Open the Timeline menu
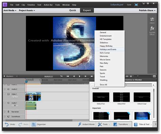Screen dimensions: 161x134 click(31, 5)
